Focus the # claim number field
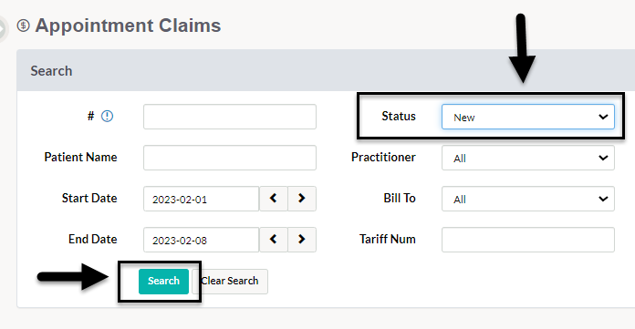 (x=230, y=117)
